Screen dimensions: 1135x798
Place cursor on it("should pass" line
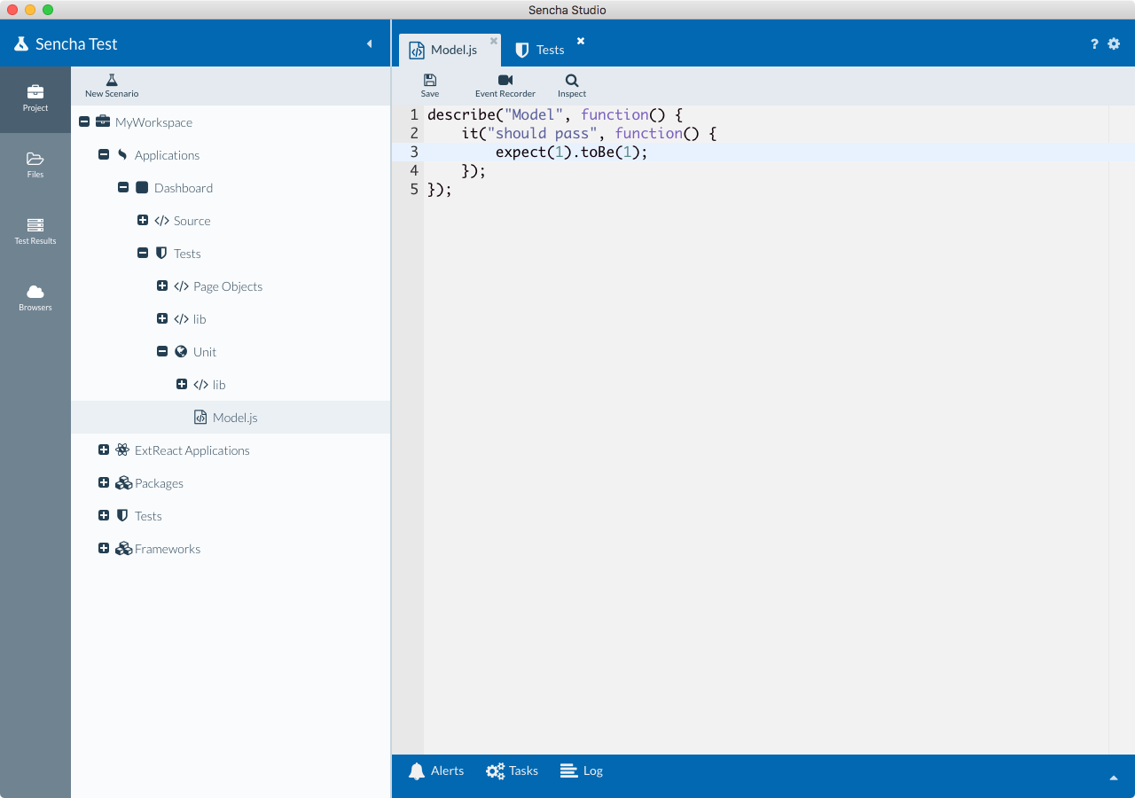click(x=589, y=133)
